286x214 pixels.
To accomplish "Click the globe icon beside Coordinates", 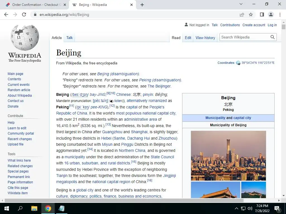I will [x=238, y=63].
